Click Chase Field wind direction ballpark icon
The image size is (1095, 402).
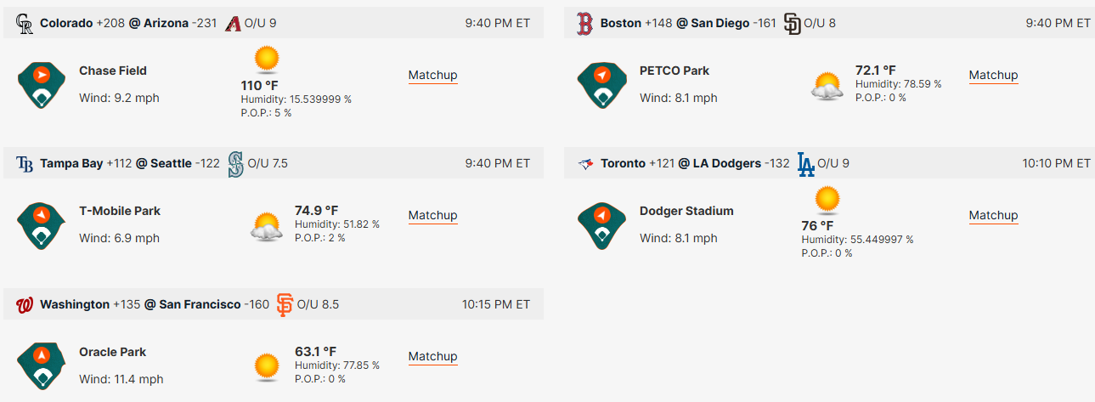(x=42, y=85)
